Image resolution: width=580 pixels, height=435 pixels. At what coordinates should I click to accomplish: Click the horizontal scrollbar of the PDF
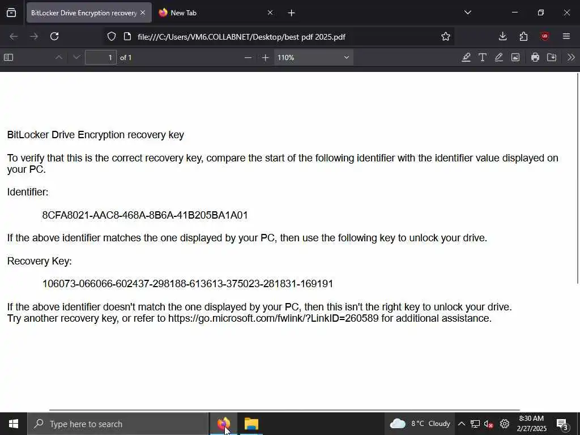pos(284,410)
